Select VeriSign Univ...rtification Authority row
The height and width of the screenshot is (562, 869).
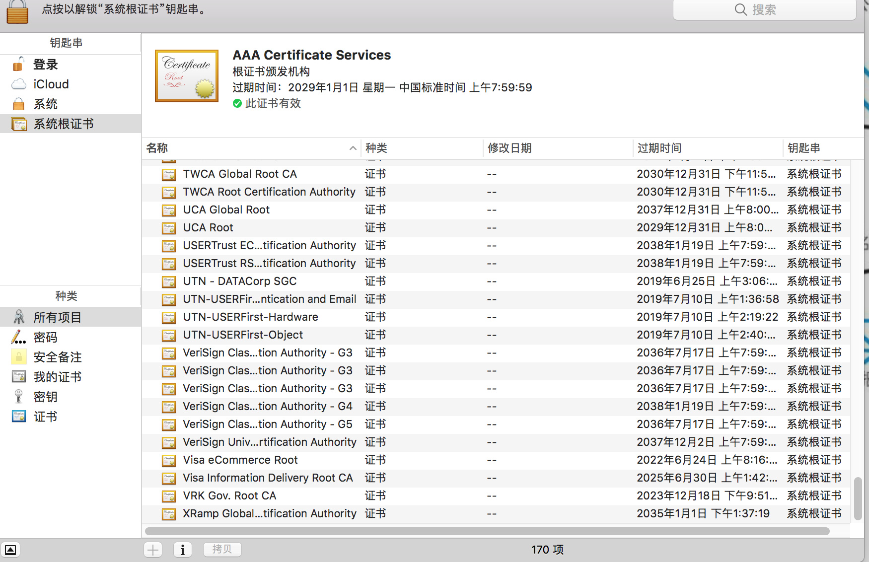(x=496, y=442)
